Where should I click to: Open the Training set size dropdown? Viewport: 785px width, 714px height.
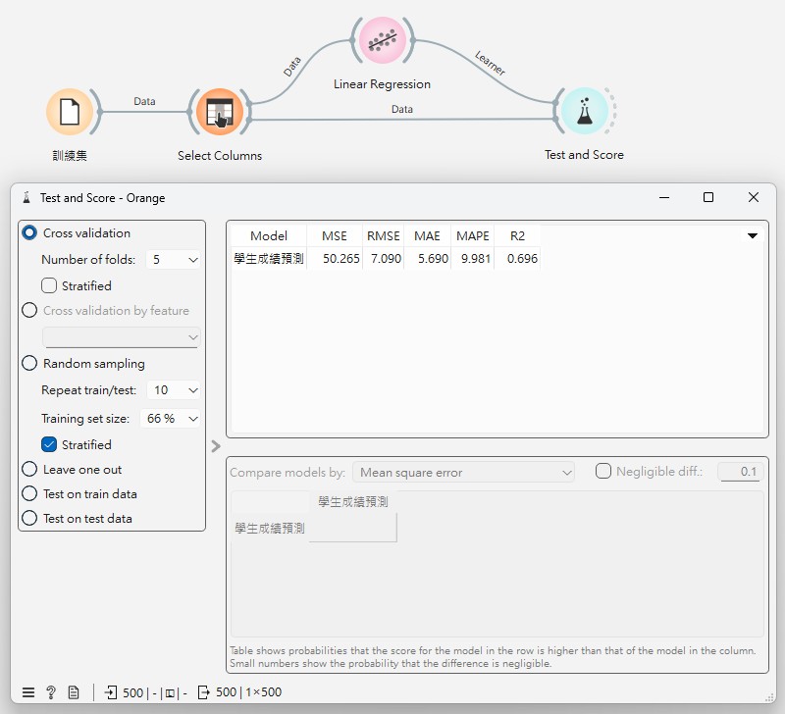[x=171, y=419]
